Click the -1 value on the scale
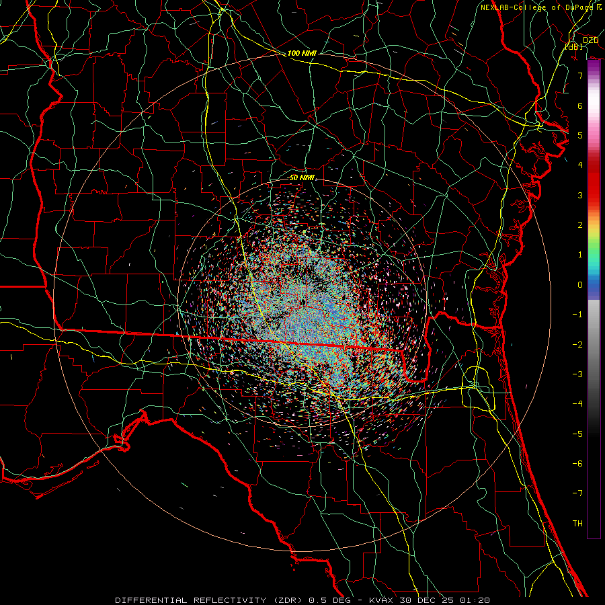Viewport: 605px width, 605px height. point(577,315)
